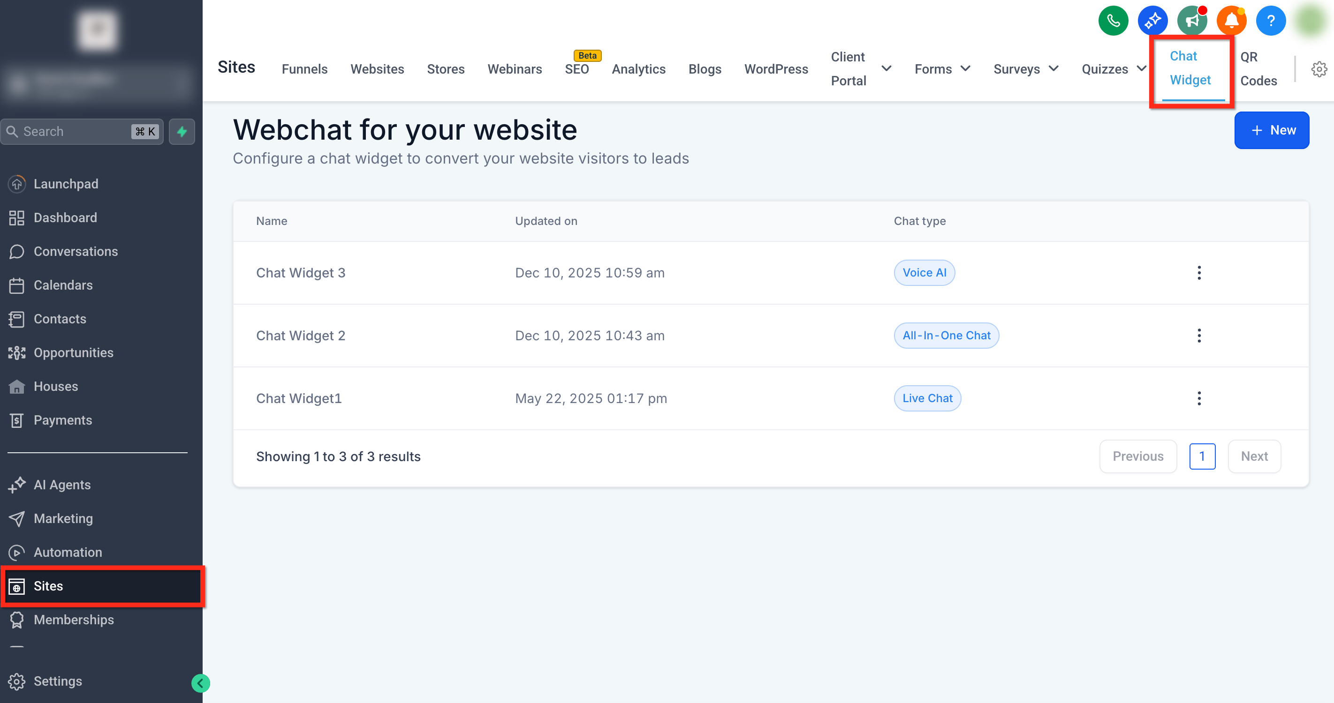Click the green lightning quick actions icon
This screenshot has width=1334, height=703.
pos(182,131)
